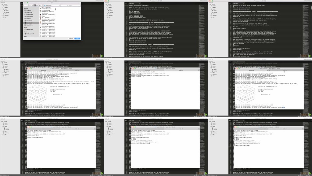Viewport: 312px width, 176px height.
Task: Select Applications in Favorites sidebar
Action: pyautogui.click(x=29, y=16)
